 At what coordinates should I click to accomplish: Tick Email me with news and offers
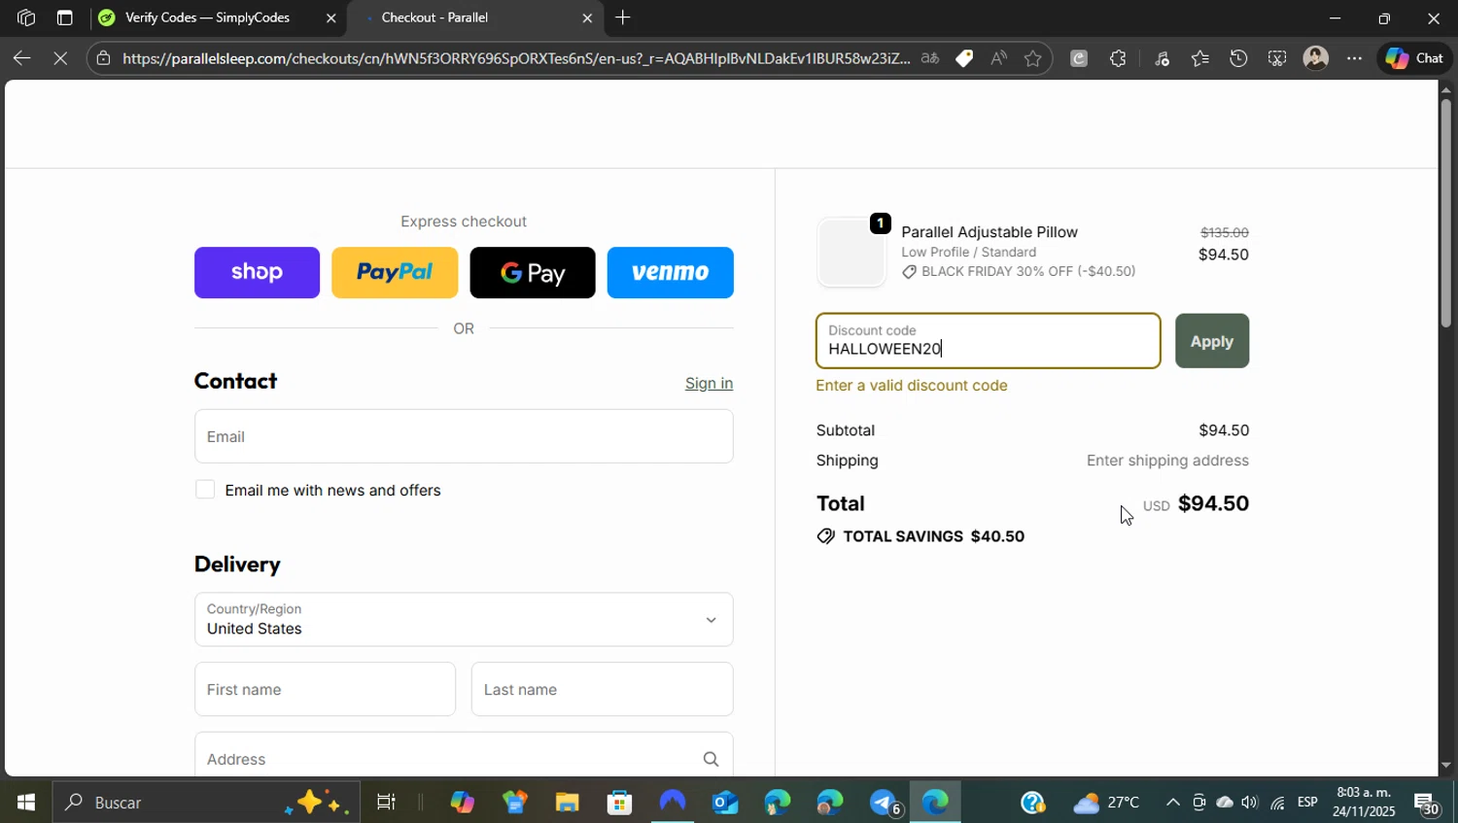(205, 490)
